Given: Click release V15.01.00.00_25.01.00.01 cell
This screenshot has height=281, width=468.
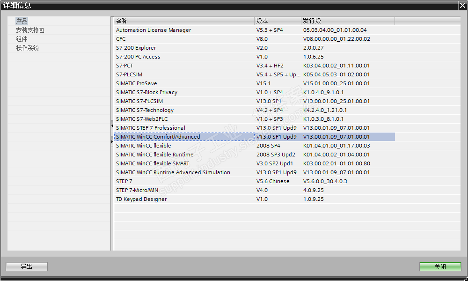Looking at the screenshot, I should coord(348,83).
